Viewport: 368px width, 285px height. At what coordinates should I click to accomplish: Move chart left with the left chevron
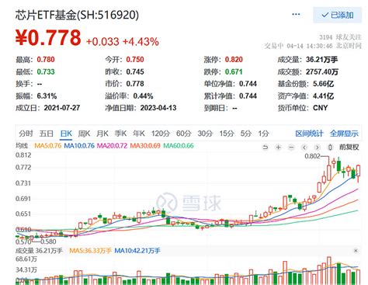pyautogui.click(x=304, y=148)
